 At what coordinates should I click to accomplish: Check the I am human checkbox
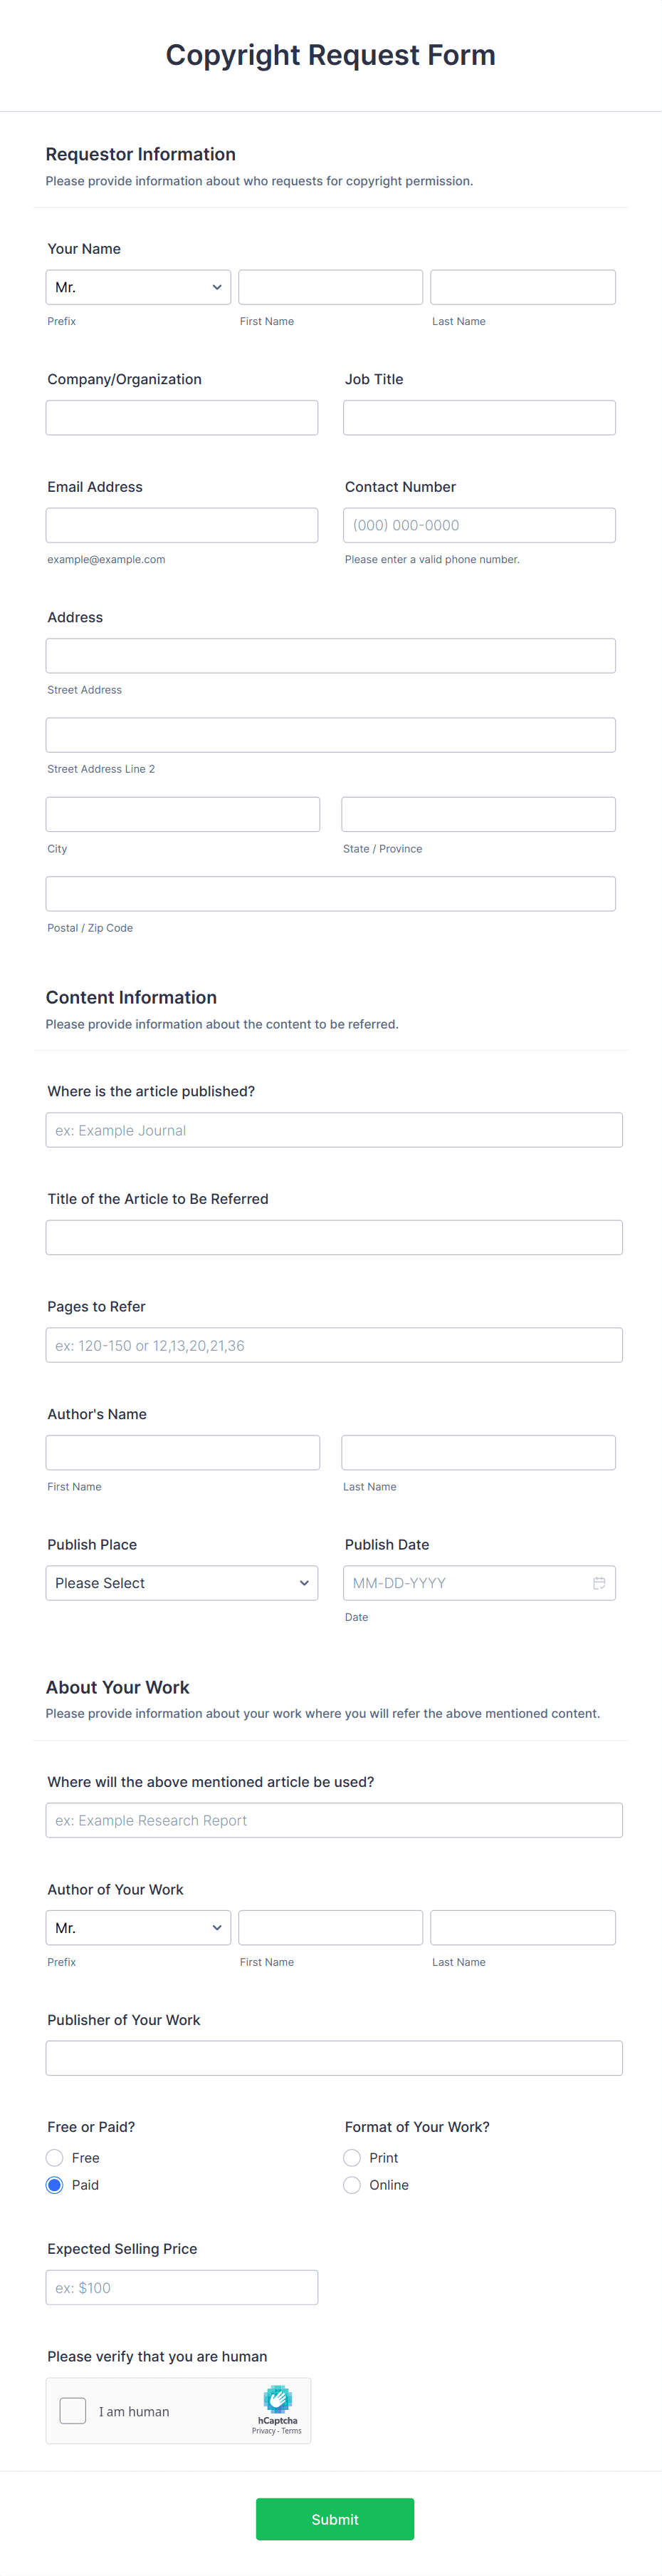pos(72,2410)
